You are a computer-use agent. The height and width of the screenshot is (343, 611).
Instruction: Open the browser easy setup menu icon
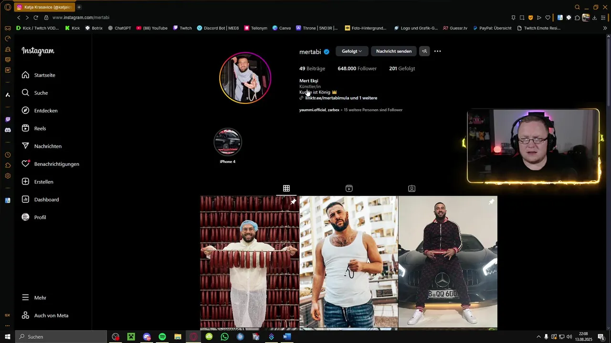click(603, 18)
